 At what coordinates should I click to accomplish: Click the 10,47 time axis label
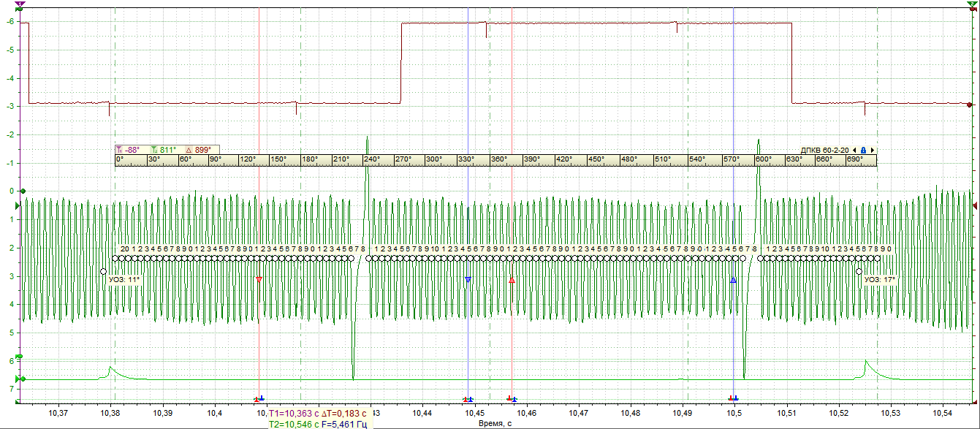coord(578,414)
